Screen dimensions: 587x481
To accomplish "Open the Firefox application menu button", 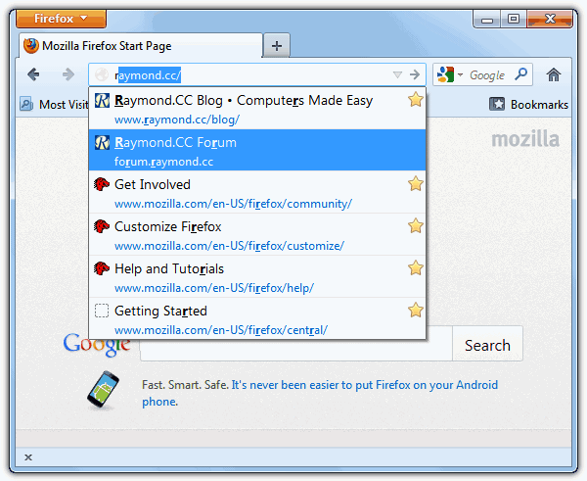I will (x=61, y=19).
